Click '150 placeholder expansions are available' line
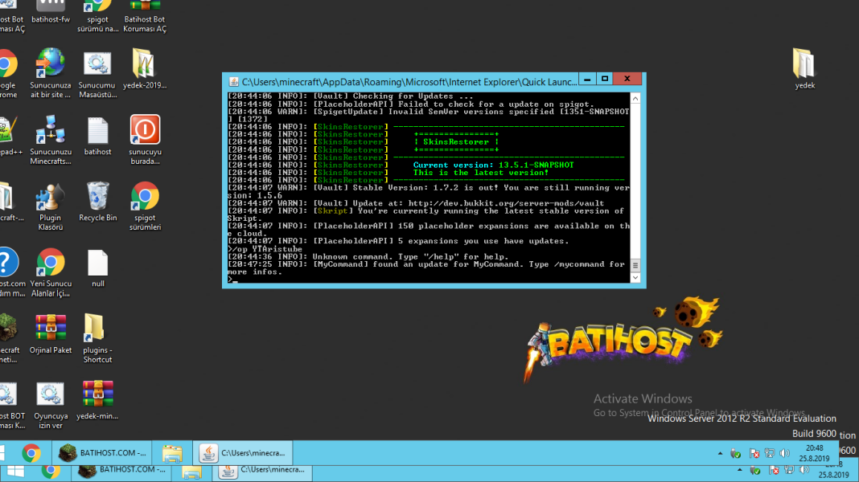Image resolution: width=859 pixels, height=482 pixels. click(429, 230)
